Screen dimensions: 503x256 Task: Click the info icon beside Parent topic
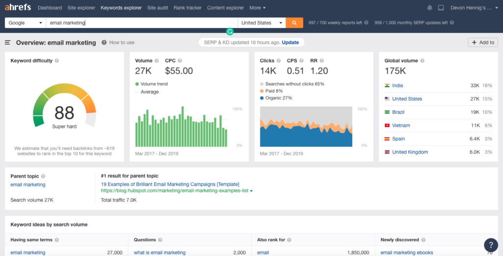tap(43, 176)
